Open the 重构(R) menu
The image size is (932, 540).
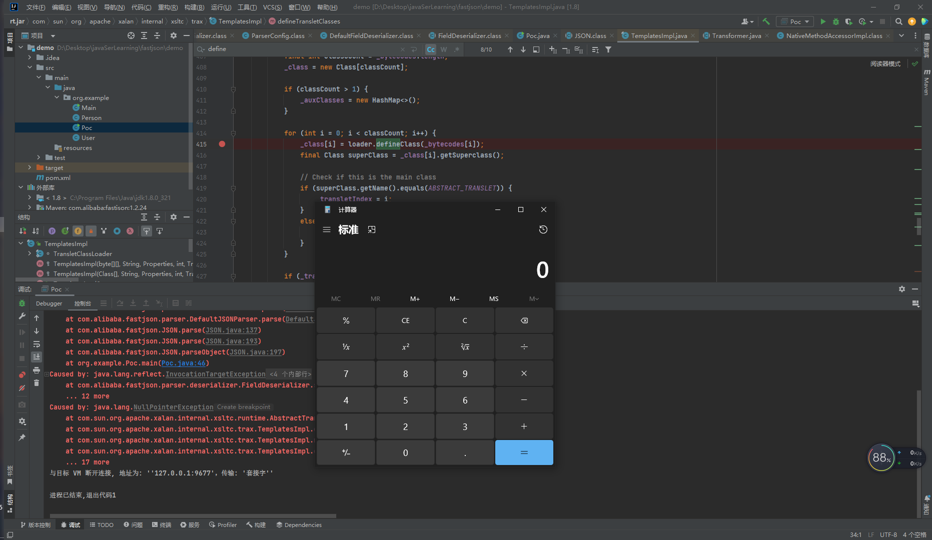coord(168,7)
